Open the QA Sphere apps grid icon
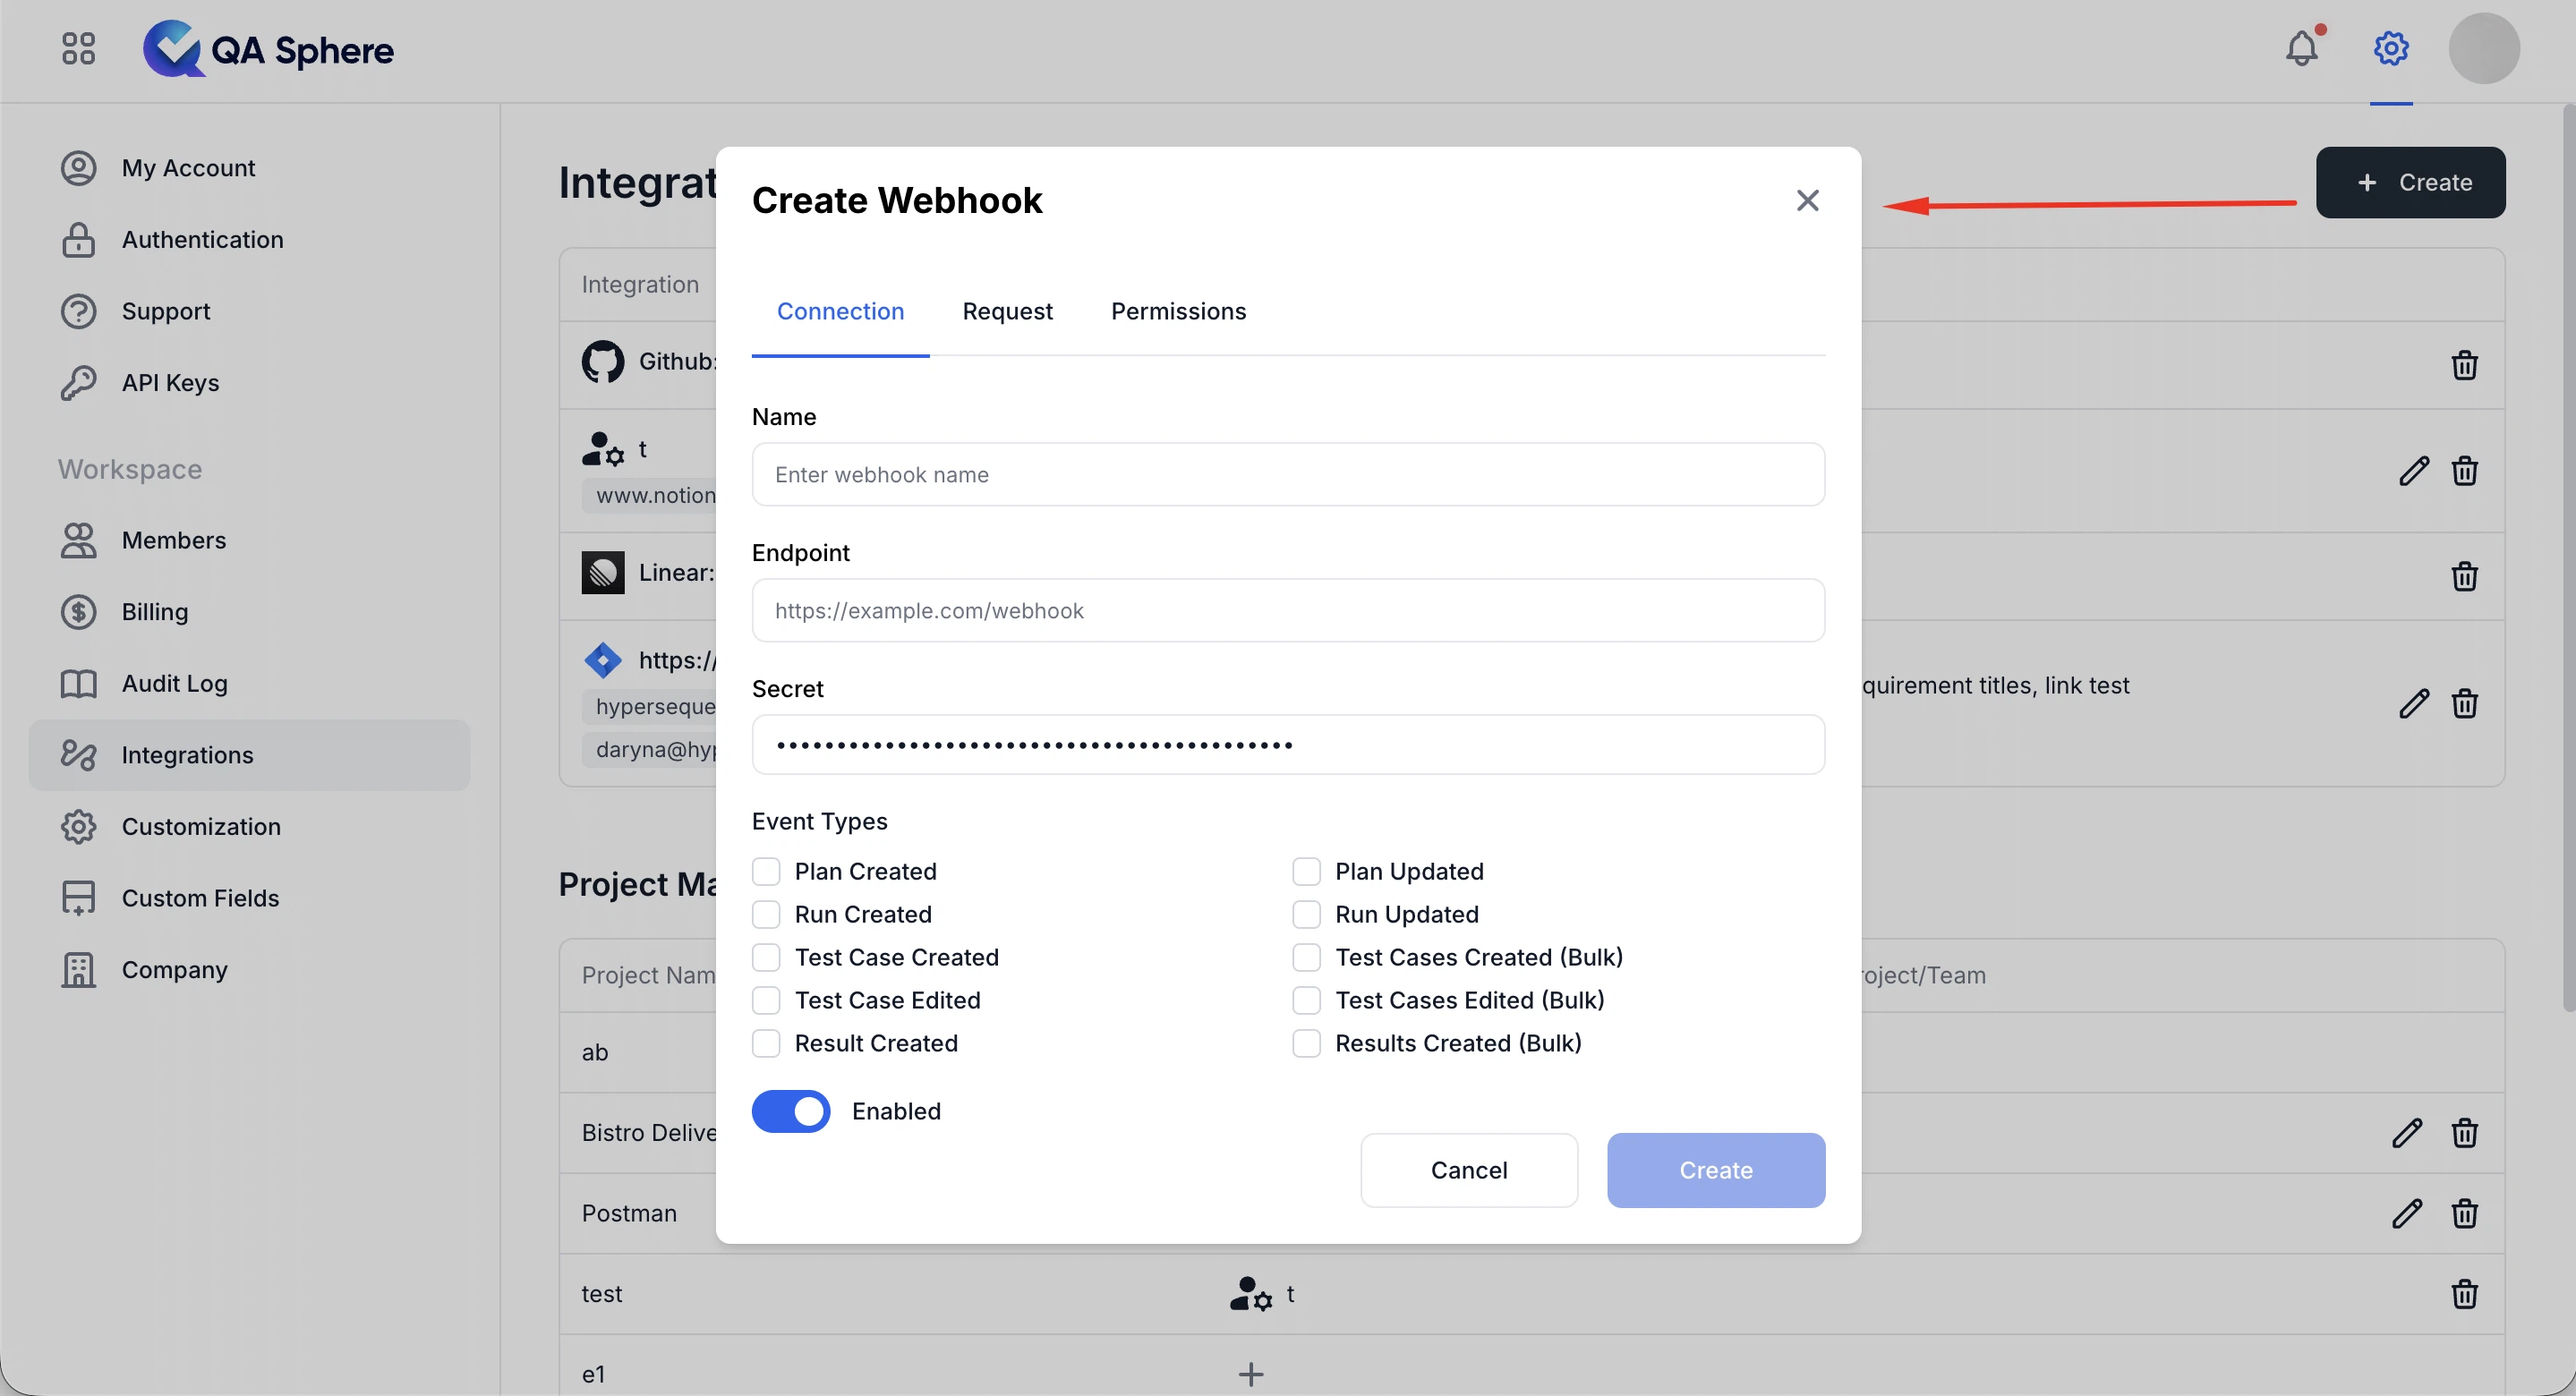 [78, 47]
